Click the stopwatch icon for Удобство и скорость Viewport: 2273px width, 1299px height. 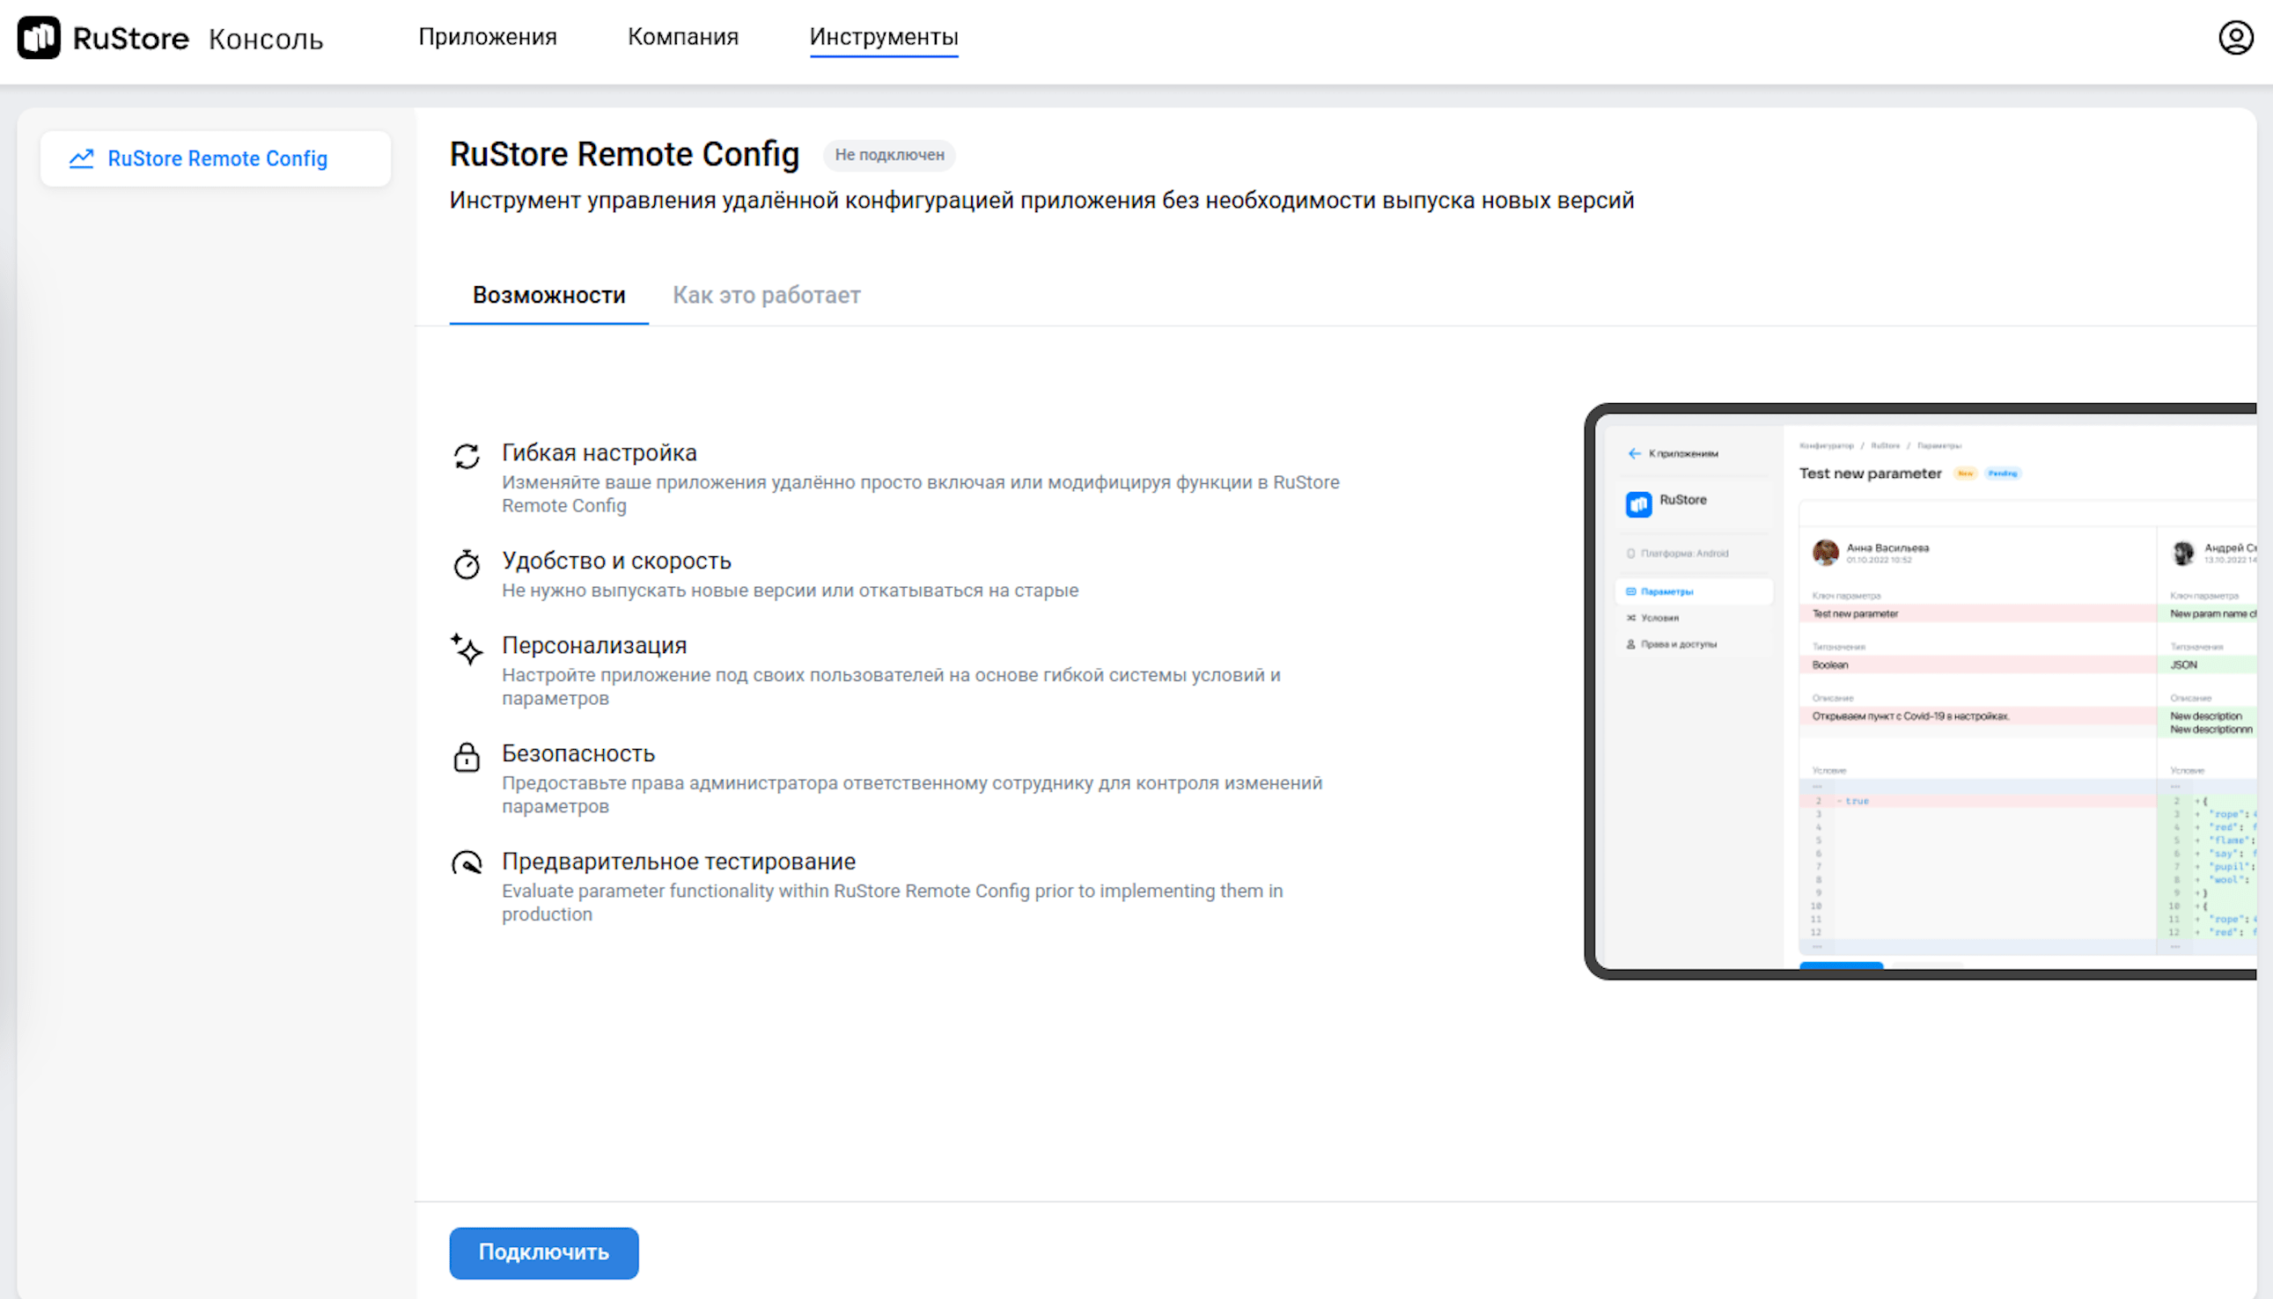point(466,564)
